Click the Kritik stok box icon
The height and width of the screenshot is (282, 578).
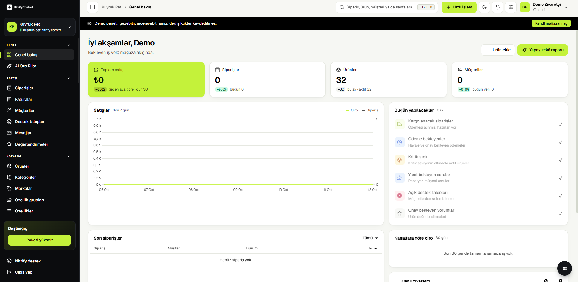(399, 160)
